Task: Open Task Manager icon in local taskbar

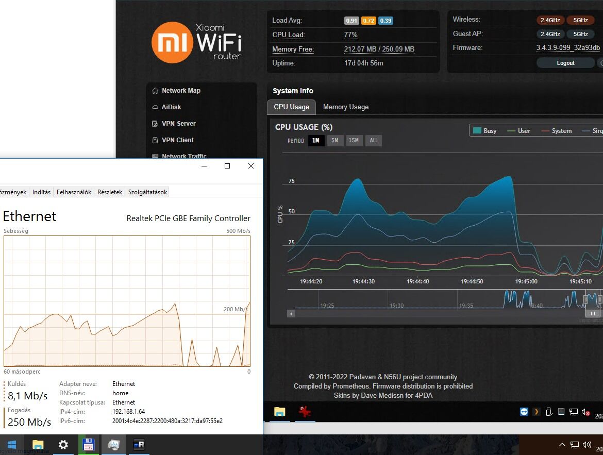Action: click(x=114, y=445)
